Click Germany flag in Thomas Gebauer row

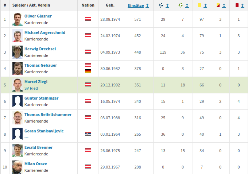coord(88,71)
